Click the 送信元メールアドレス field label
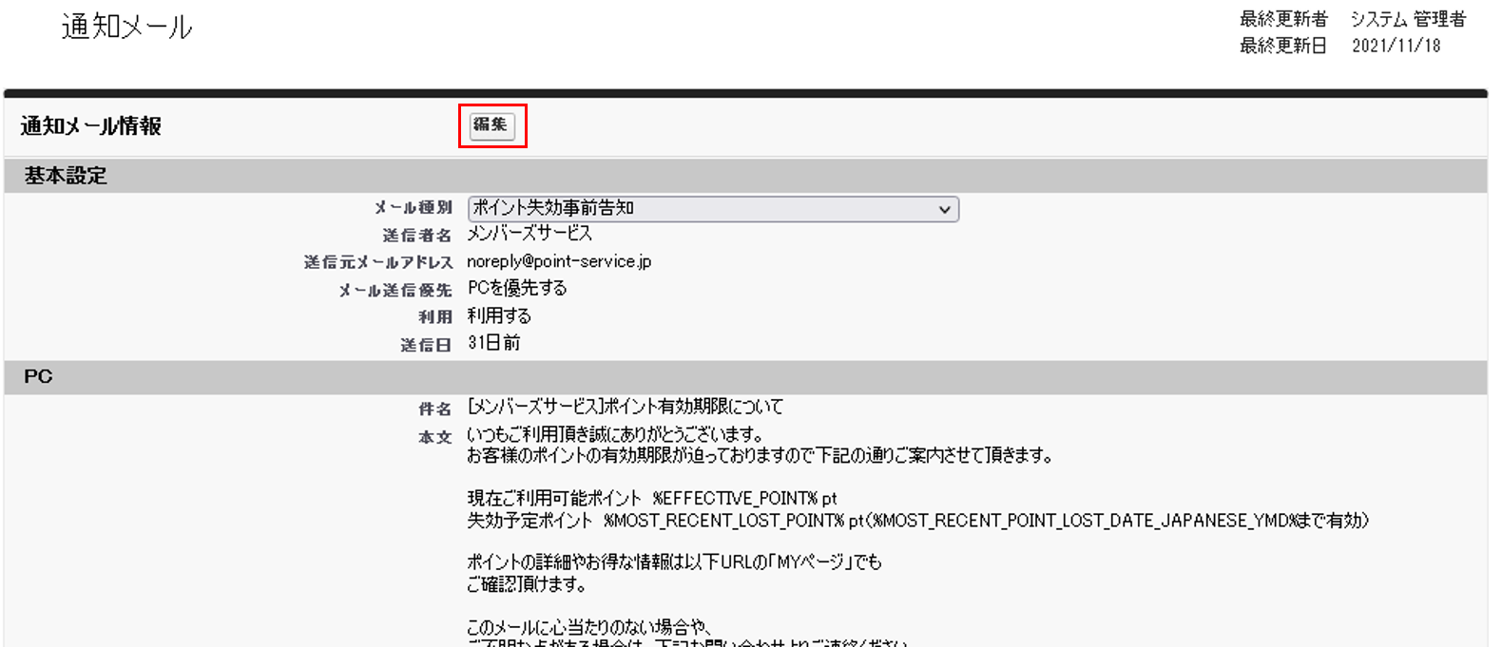The image size is (1502, 647). 378,262
